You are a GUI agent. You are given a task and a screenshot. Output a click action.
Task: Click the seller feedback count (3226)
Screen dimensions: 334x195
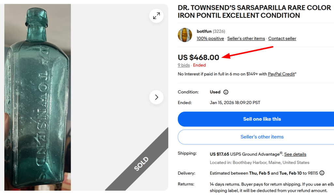click(219, 31)
